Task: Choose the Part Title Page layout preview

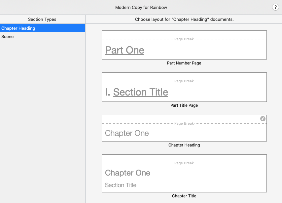Action: (x=184, y=87)
